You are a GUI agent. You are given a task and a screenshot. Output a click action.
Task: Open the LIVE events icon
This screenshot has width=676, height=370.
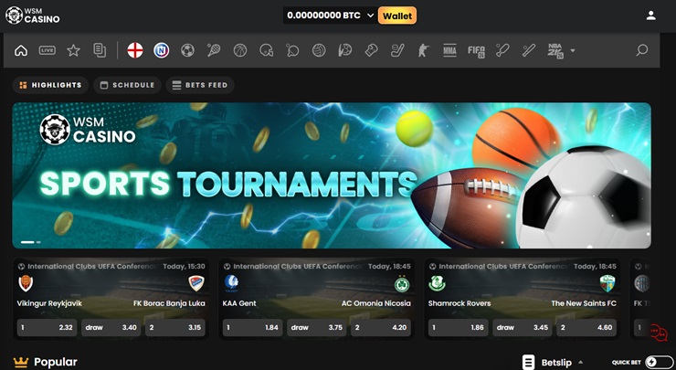coord(47,50)
